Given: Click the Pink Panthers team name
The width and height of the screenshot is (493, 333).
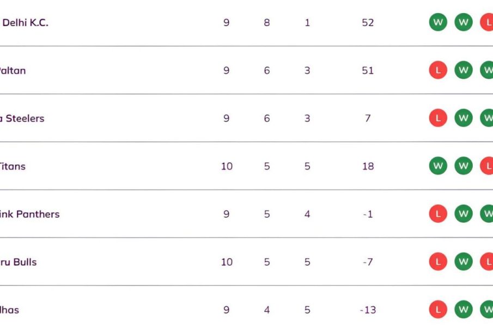Looking at the screenshot, I should pyautogui.click(x=29, y=214).
